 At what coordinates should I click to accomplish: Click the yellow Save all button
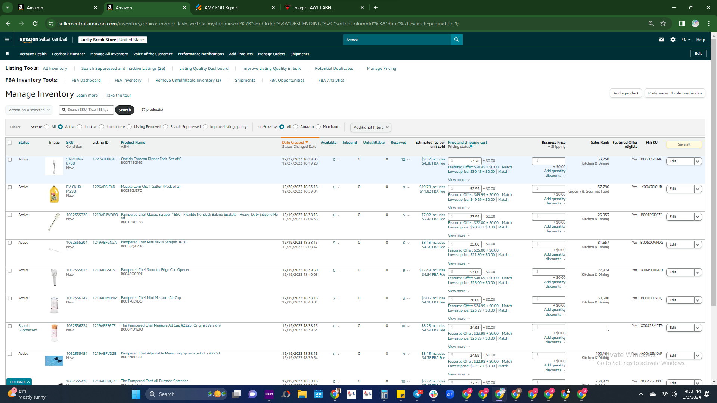tap(684, 144)
